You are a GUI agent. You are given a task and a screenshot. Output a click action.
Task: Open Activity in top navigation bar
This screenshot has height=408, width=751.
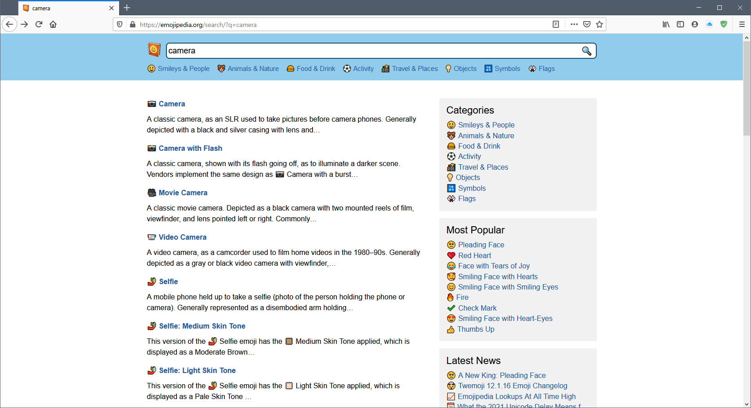click(x=358, y=69)
